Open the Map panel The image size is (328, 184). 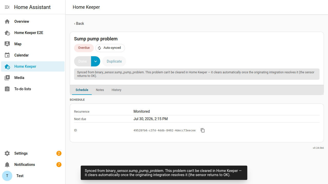click(x=33, y=44)
